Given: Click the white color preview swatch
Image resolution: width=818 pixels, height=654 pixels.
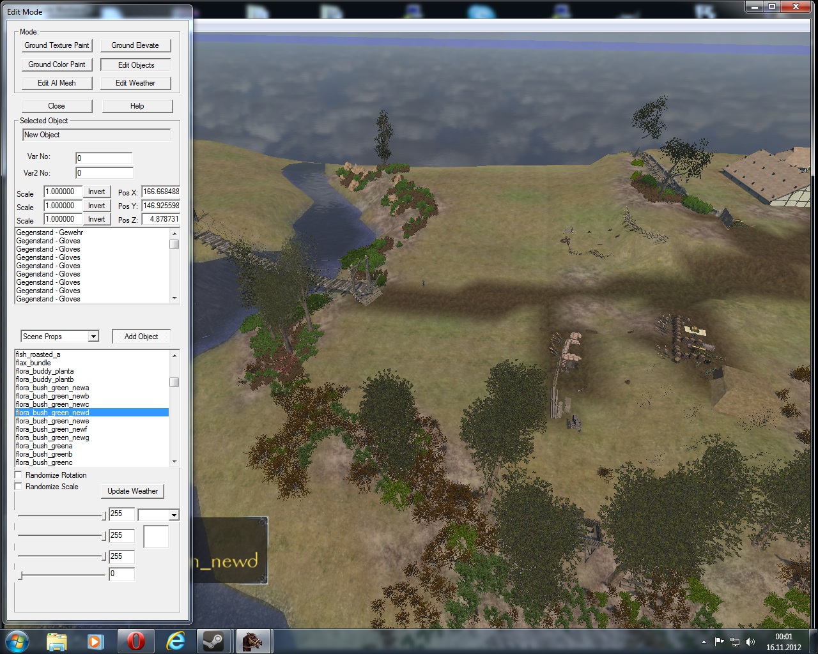Looking at the screenshot, I should tap(156, 536).
